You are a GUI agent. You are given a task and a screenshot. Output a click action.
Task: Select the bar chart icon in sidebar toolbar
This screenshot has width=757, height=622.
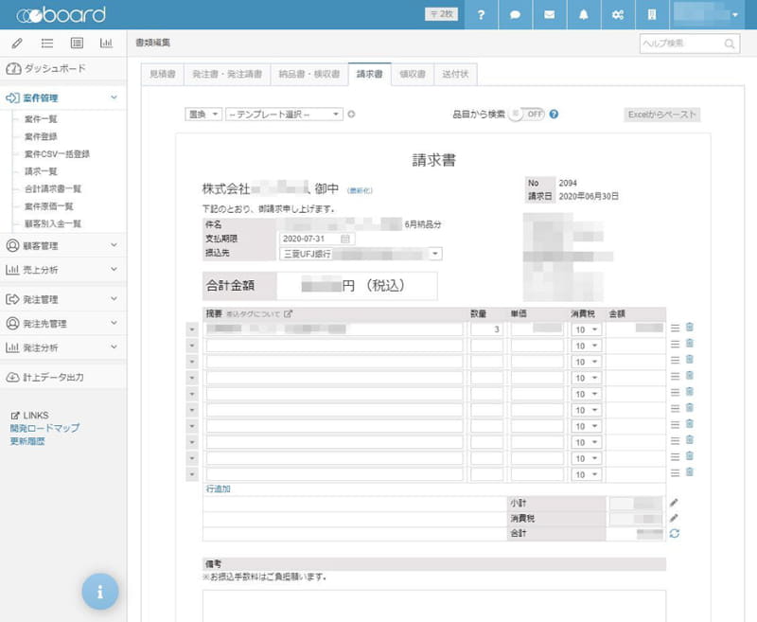pyautogui.click(x=106, y=43)
